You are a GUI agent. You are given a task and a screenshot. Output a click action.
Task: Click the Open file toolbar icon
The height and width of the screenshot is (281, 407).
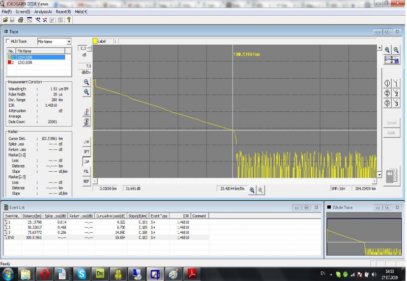(x=5, y=20)
